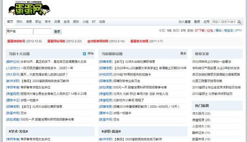Open the 交易 nav item
This screenshot has width=248, height=142.
click(57, 21)
